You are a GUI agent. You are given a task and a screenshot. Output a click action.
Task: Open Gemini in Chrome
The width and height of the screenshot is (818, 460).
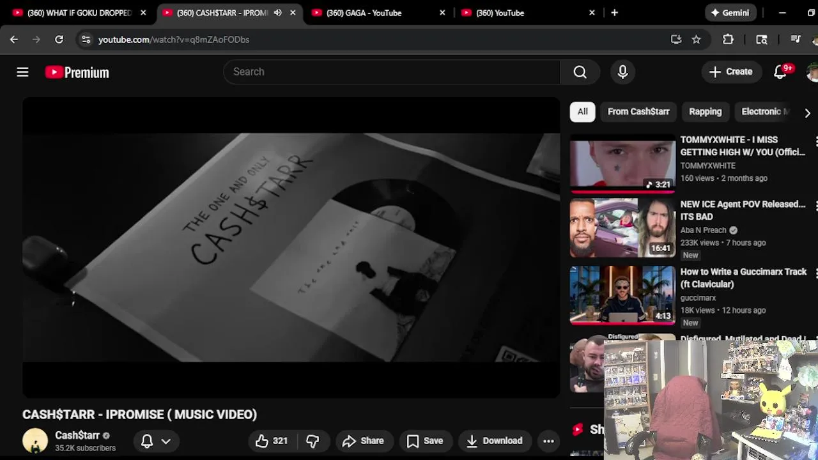coord(730,13)
